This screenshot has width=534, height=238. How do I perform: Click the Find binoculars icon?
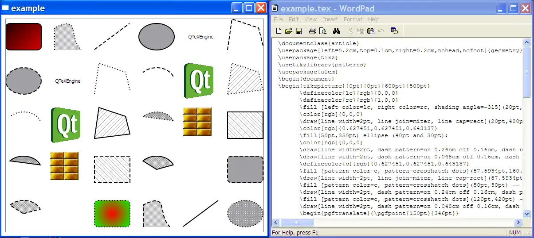point(336,31)
